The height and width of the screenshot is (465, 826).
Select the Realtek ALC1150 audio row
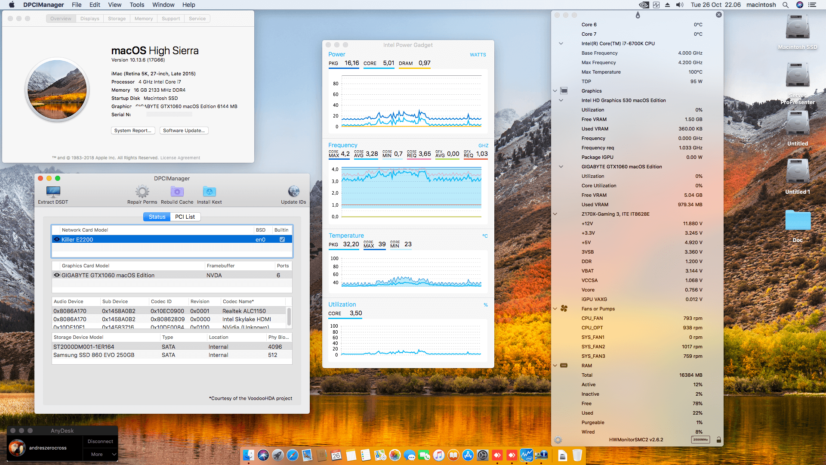click(169, 311)
